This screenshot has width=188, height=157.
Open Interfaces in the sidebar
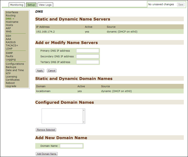(12, 12)
